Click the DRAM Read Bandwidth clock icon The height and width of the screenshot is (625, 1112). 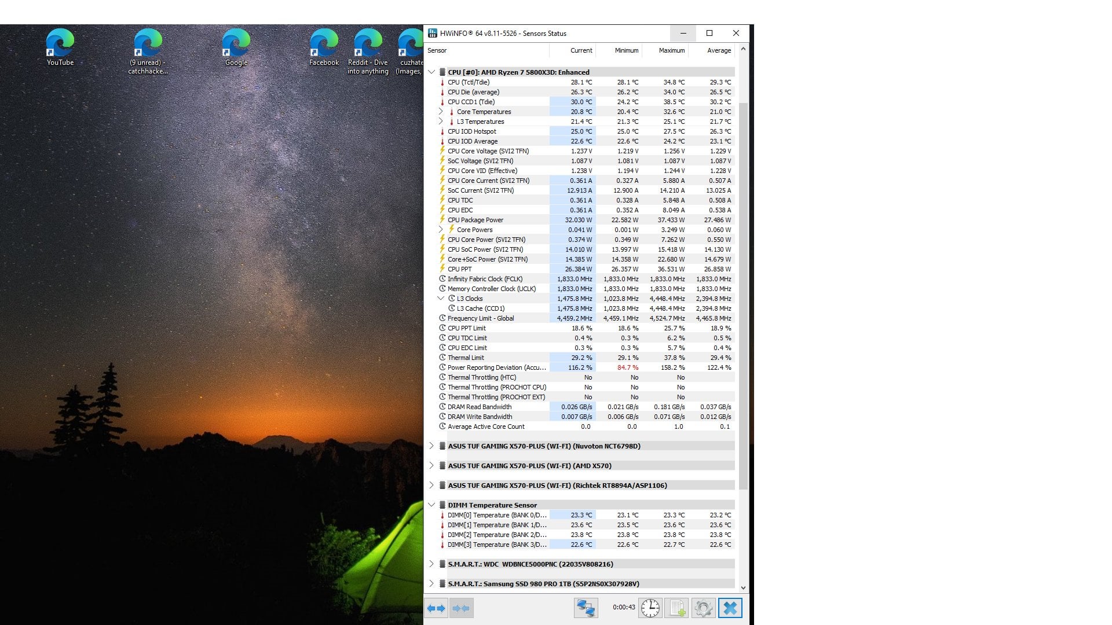[442, 407]
